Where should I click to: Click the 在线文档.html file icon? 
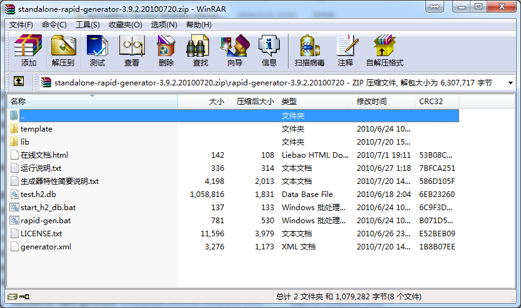(14, 155)
